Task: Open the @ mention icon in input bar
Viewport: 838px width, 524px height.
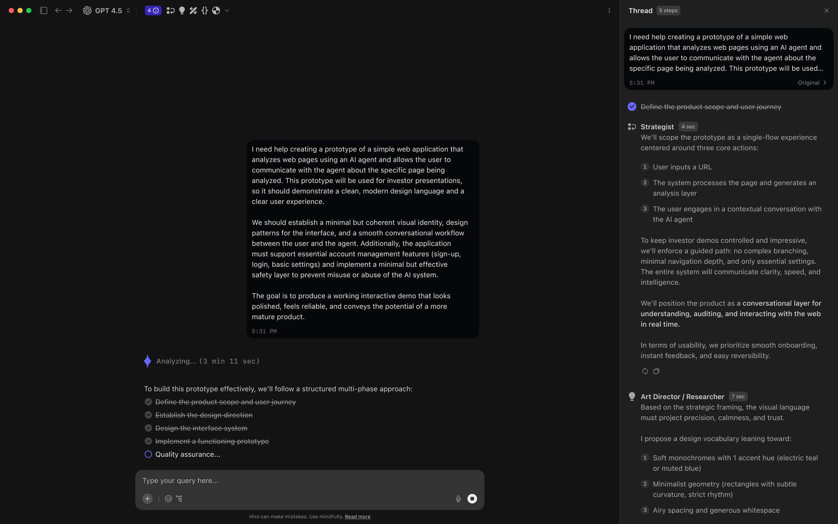Action: [x=168, y=499]
